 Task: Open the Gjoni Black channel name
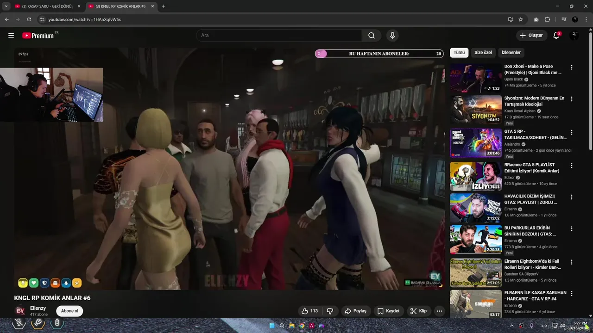coord(513,80)
